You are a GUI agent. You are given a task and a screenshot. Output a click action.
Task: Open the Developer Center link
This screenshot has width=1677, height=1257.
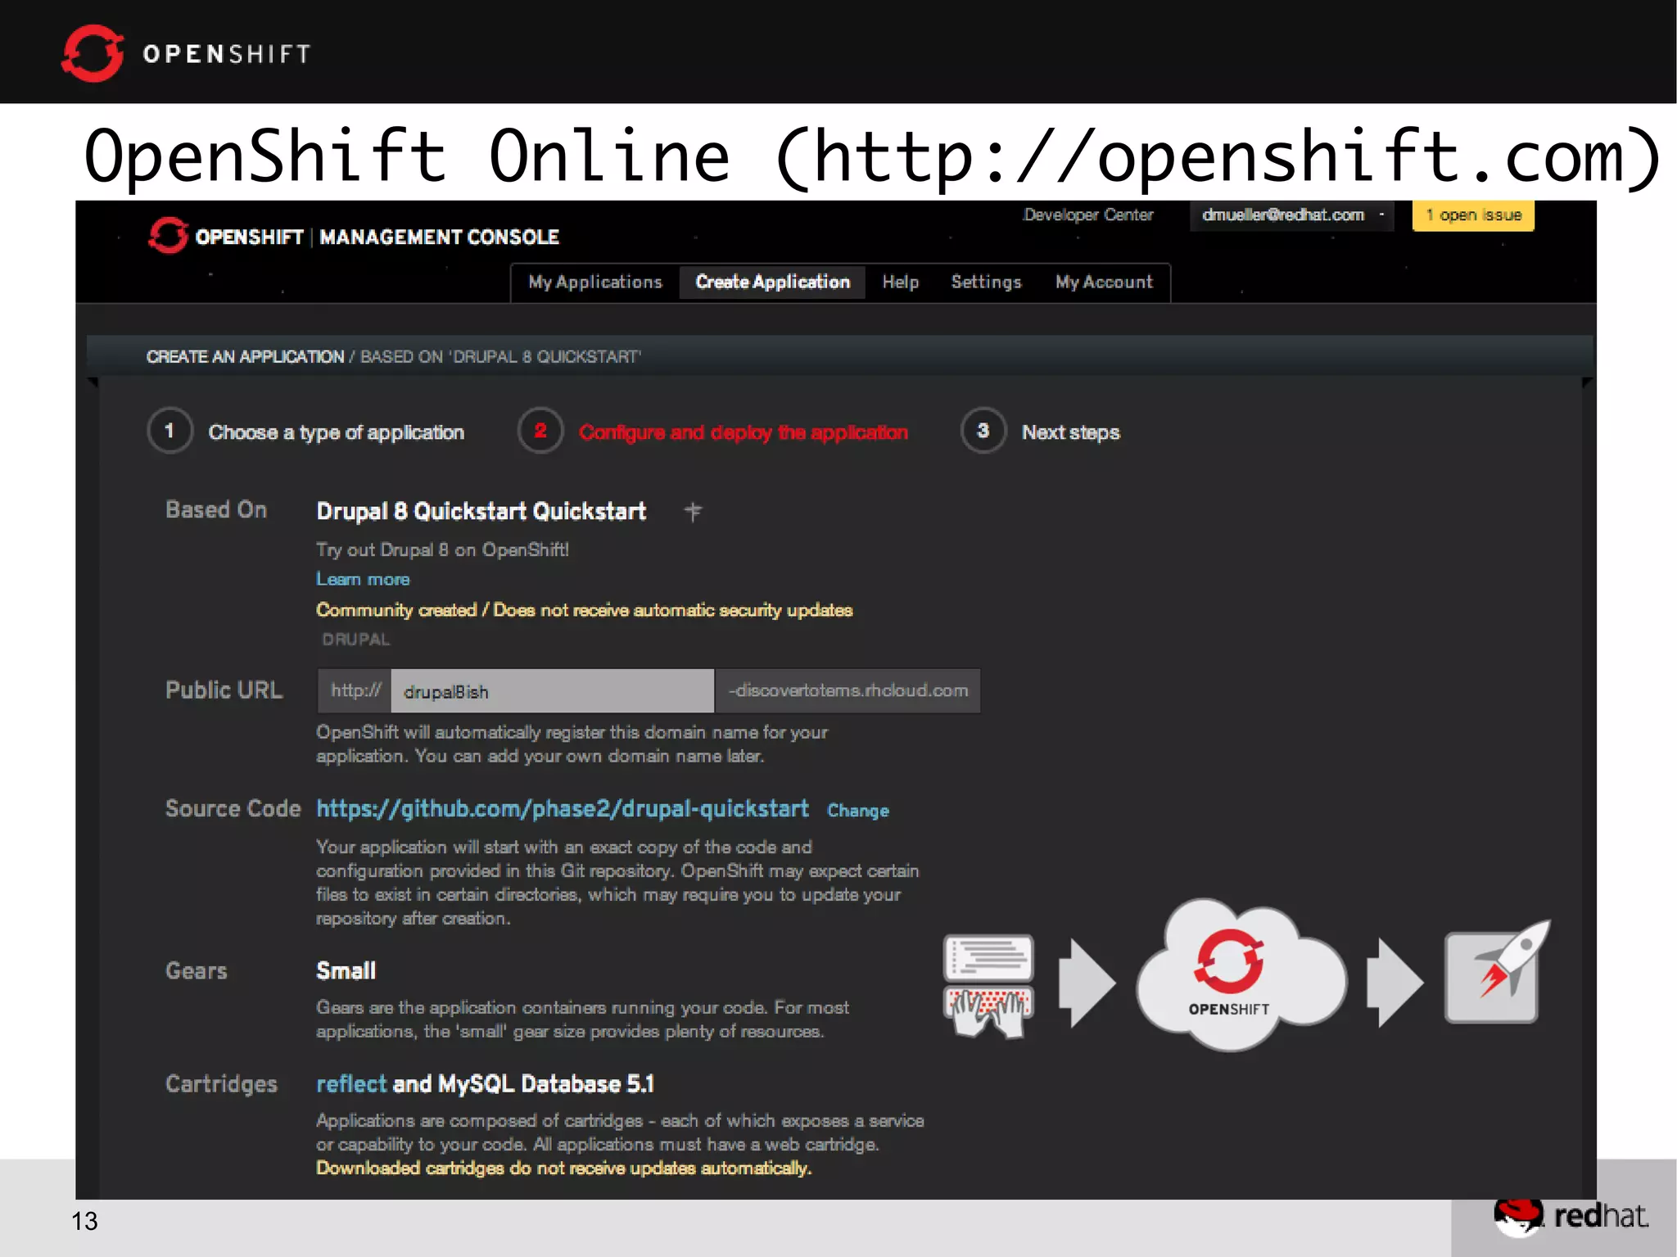(x=1088, y=215)
